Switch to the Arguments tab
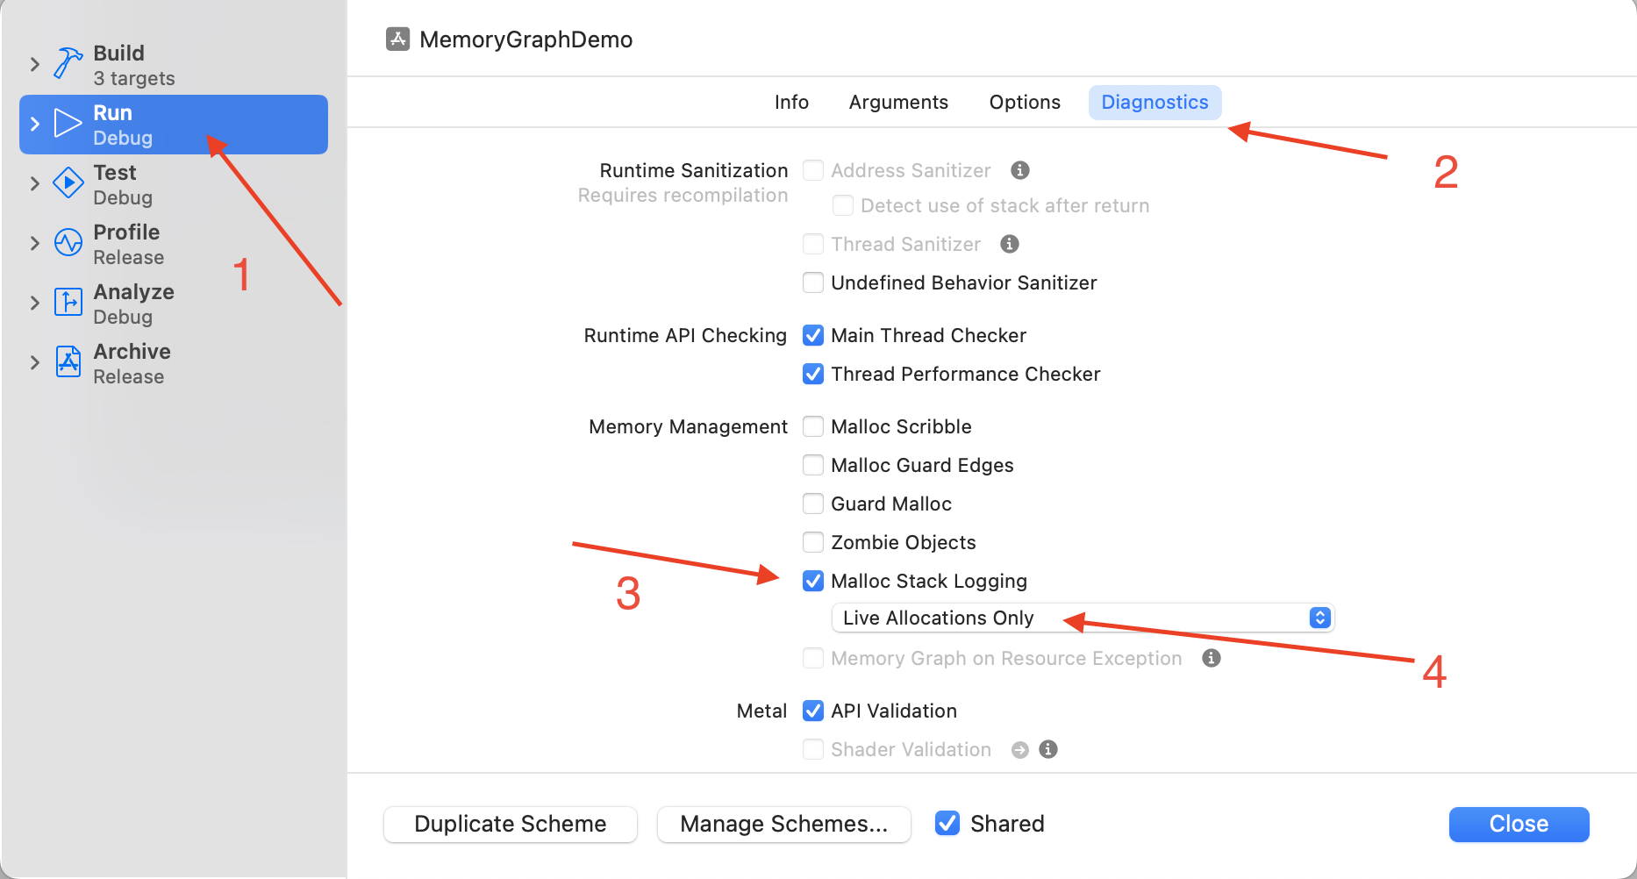Viewport: 1637px width, 879px height. [x=898, y=103]
